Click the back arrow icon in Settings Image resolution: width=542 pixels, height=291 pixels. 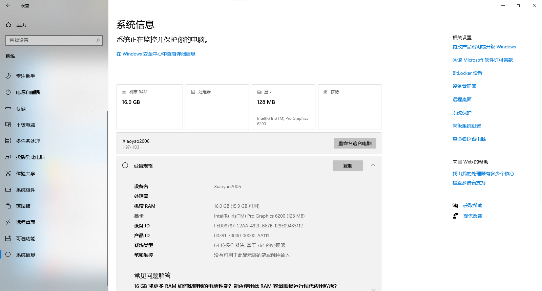point(8,5)
